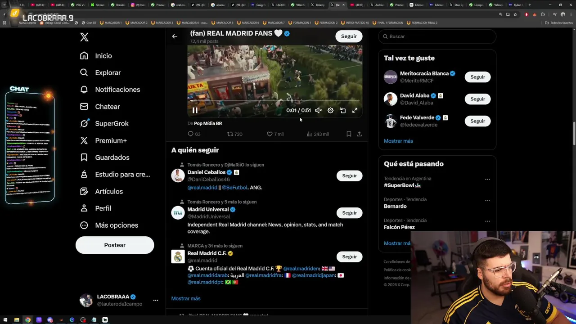Screen dimensions: 576x324
Task: Open video settings gear
Action: (x=330, y=110)
